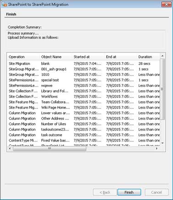
Task: Click the 'Process summary...' text
Action: (23, 33)
